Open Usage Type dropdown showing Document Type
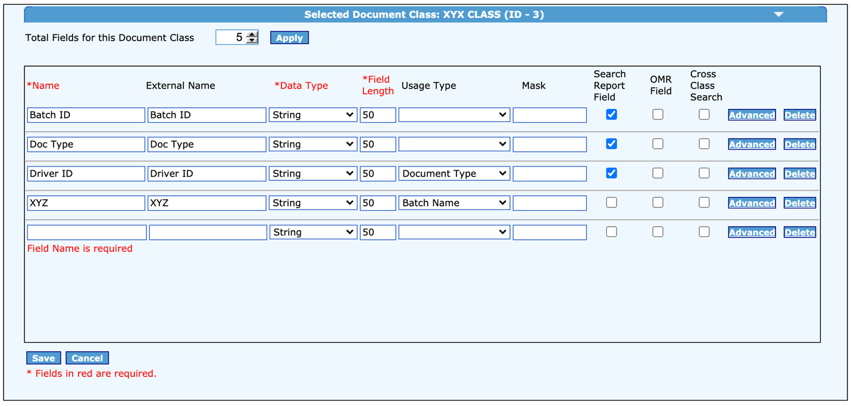The width and height of the screenshot is (851, 407). tap(453, 174)
